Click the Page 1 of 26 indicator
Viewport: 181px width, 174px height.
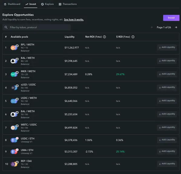pyautogui.click(x=164, y=27)
